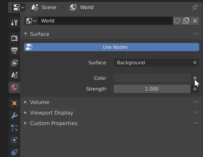
Task: Click the Scene breadcrumb text
Action: 49,8
